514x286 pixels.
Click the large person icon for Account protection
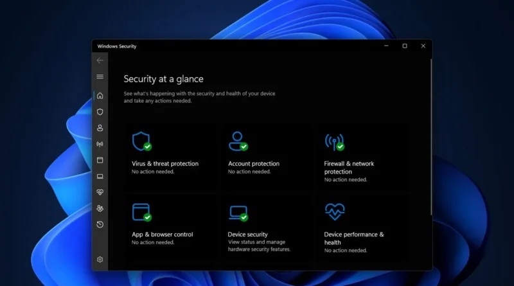(x=238, y=141)
